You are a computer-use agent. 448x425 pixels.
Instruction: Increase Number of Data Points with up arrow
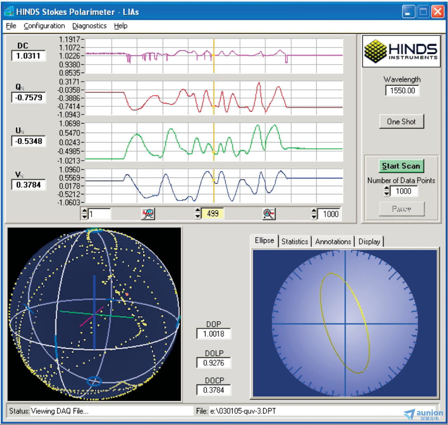click(387, 189)
